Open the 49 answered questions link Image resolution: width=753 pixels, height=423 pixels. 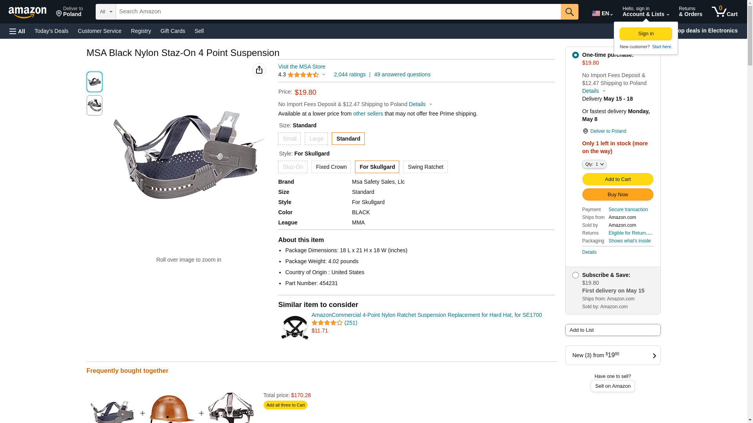pyautogui.click(x=402, y=74)
